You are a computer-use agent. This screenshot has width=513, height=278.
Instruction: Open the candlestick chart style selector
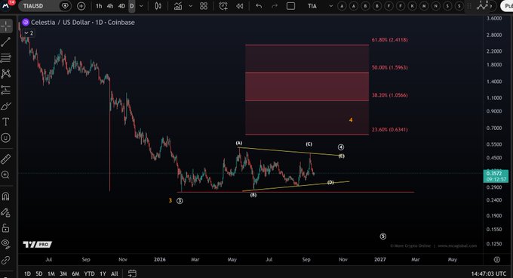tap(158, 6)
